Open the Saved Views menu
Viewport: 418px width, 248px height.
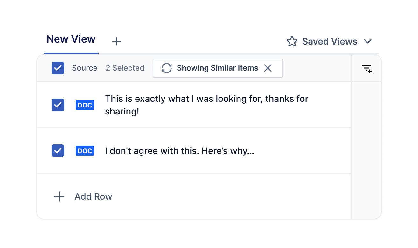click(x=329, y=41)
